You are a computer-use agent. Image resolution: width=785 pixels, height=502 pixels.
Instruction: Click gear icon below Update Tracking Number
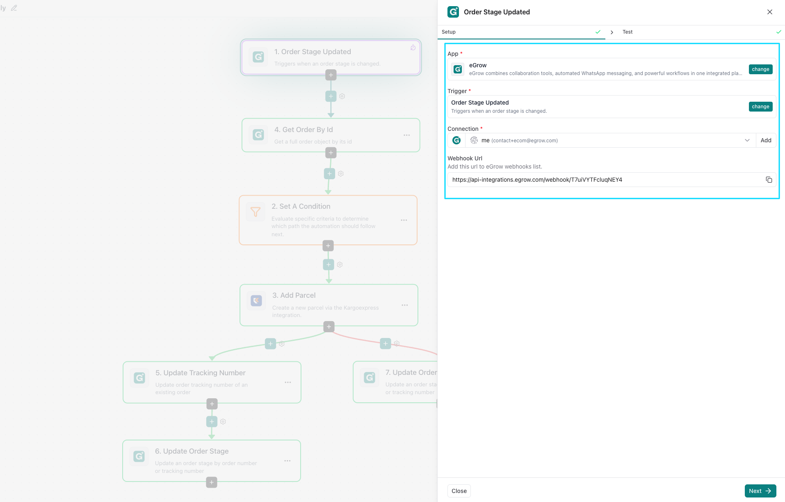pyautogui.click(x=223, y=422)
